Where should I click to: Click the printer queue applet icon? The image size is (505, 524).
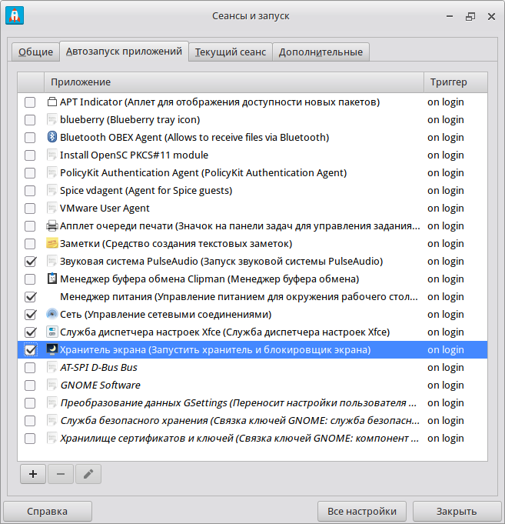[52, 226]
